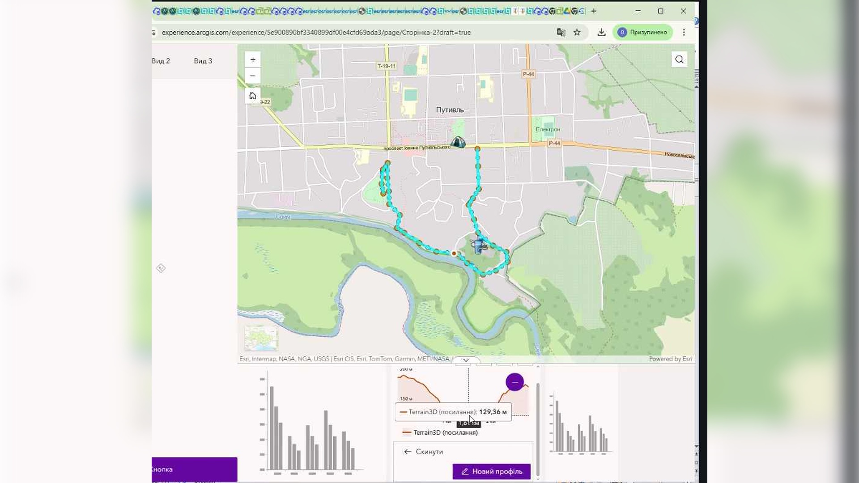859x483 pixels.
Task: Click the tent marker on the map
Action: (x=457, y=142)
